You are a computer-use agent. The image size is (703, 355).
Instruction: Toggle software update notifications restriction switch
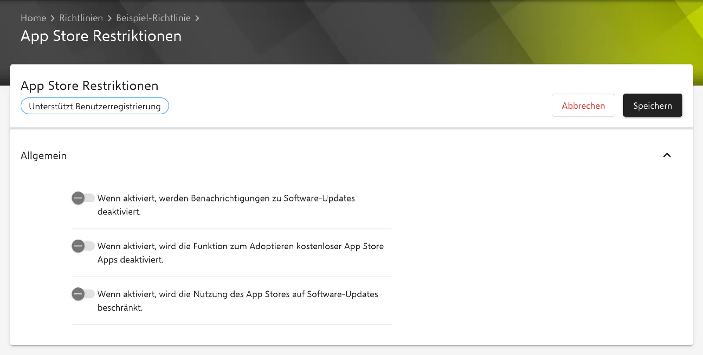(83, 198)
